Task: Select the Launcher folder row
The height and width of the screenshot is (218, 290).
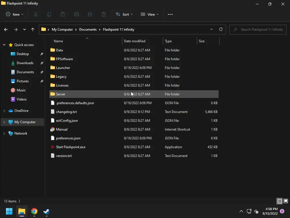Action: tap(134, 68)
